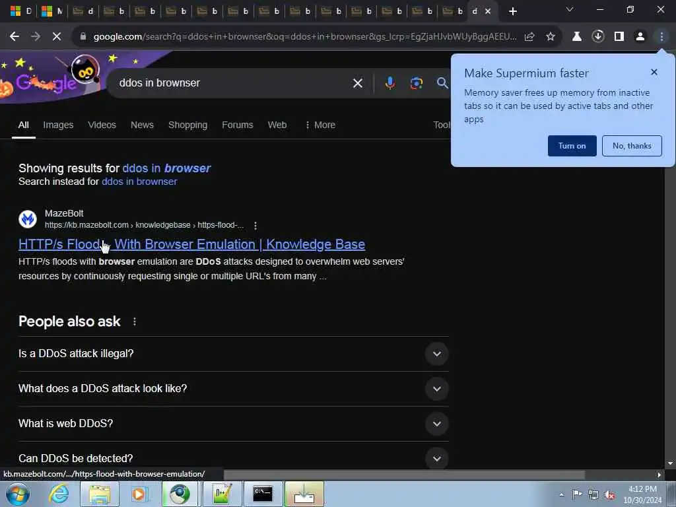Click the Supermium browser taskbar icon

(x=180, y=494)
